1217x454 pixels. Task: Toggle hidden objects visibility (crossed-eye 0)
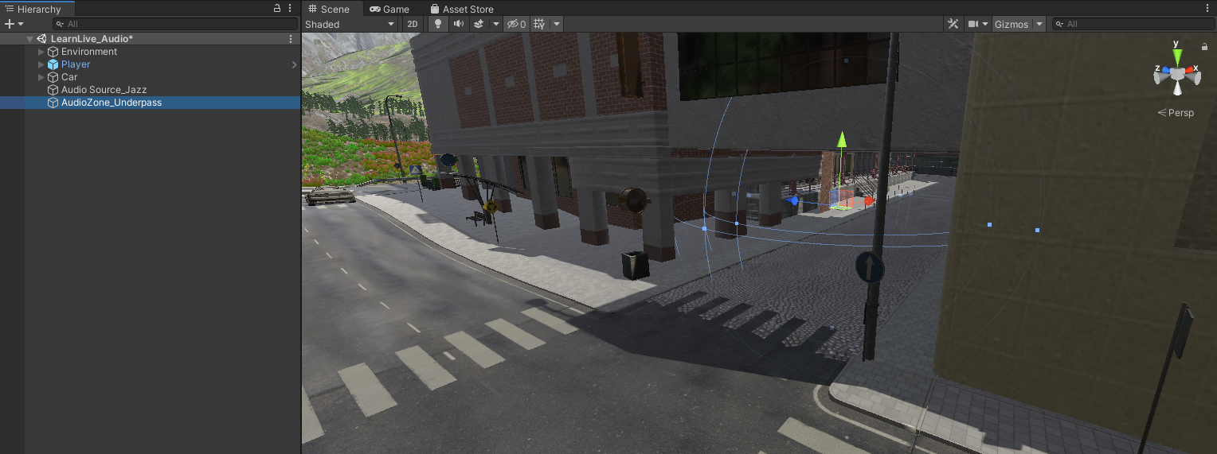tap(517, 24)
